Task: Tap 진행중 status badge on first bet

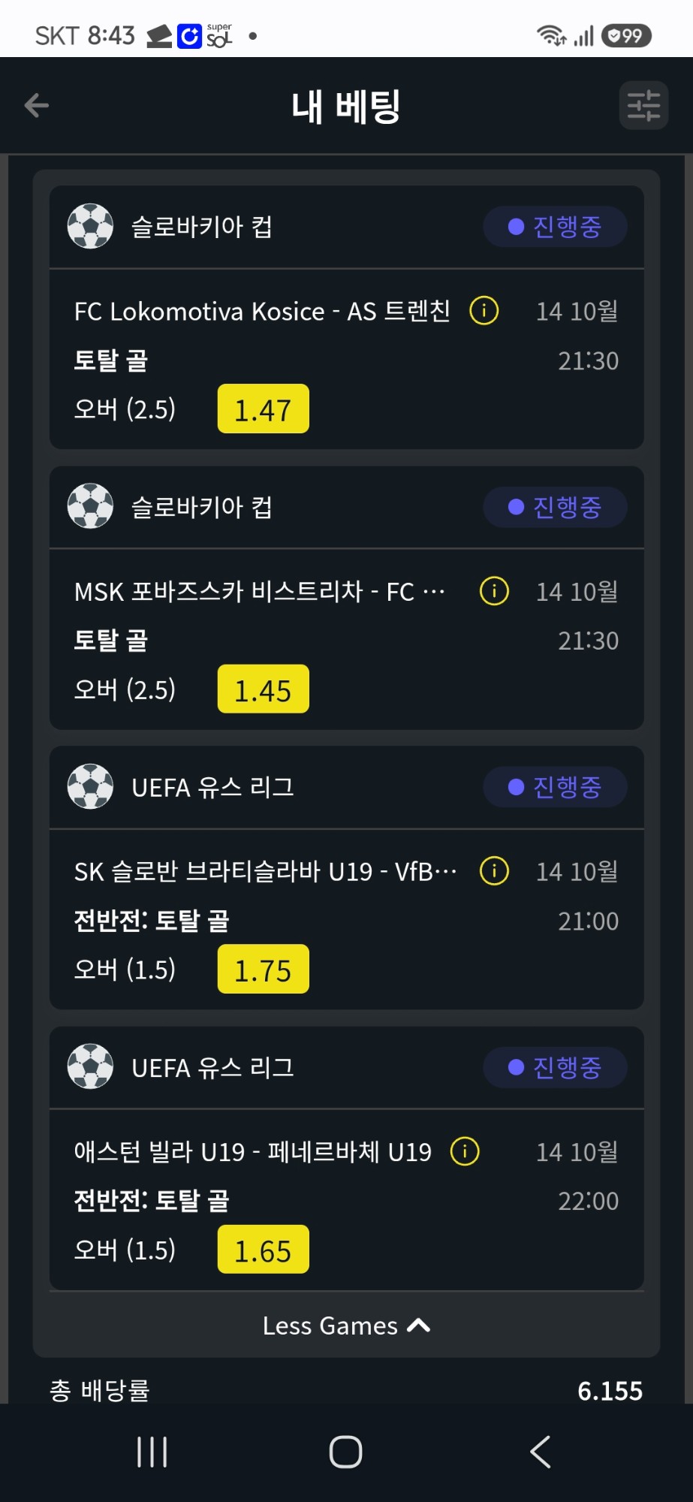Action: click(x=555, y=227)
